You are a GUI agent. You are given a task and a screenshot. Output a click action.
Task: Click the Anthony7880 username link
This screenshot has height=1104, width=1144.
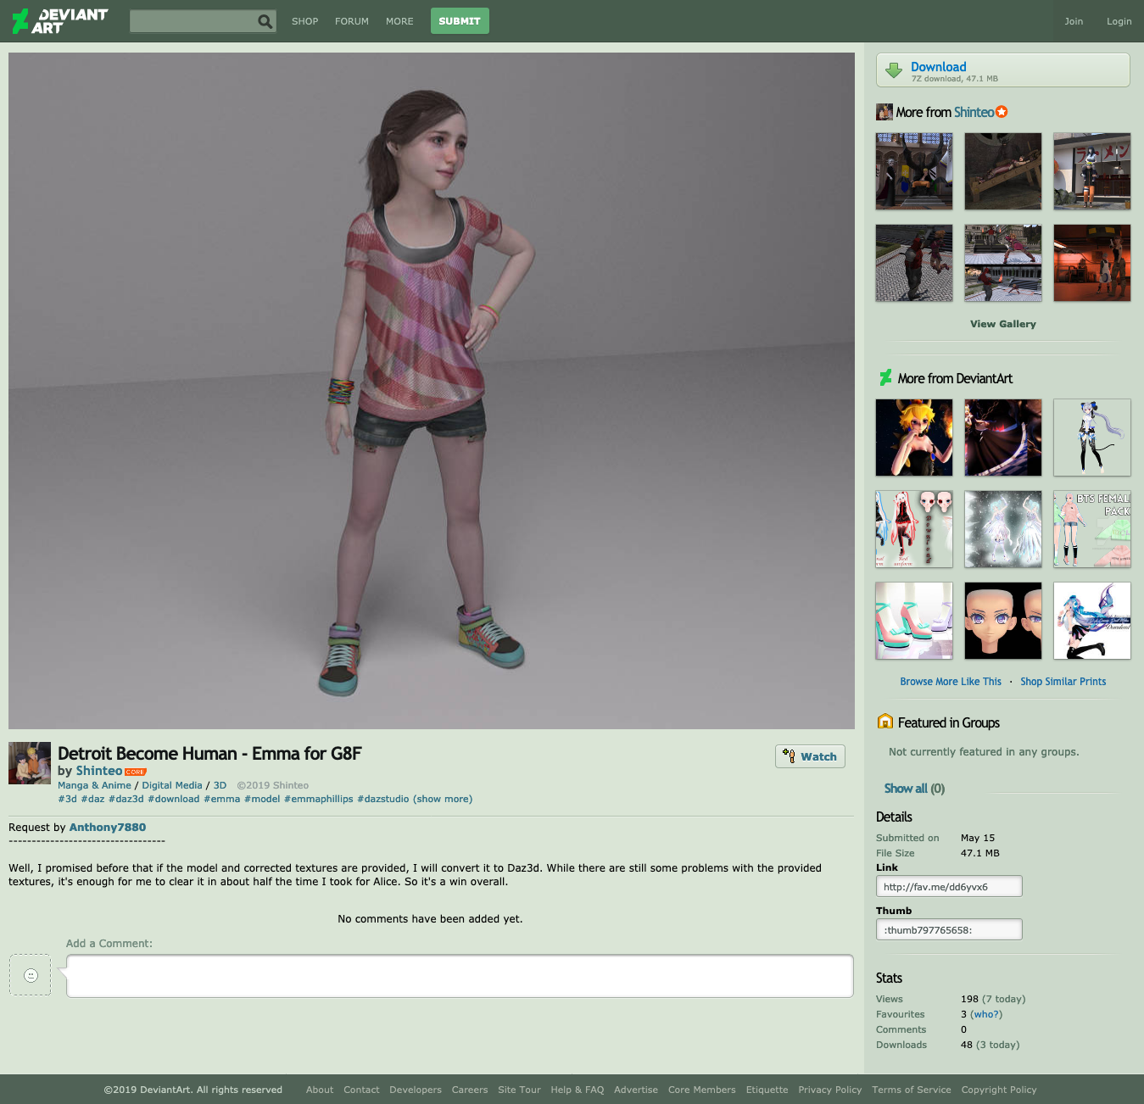click(x=108, y=828)
